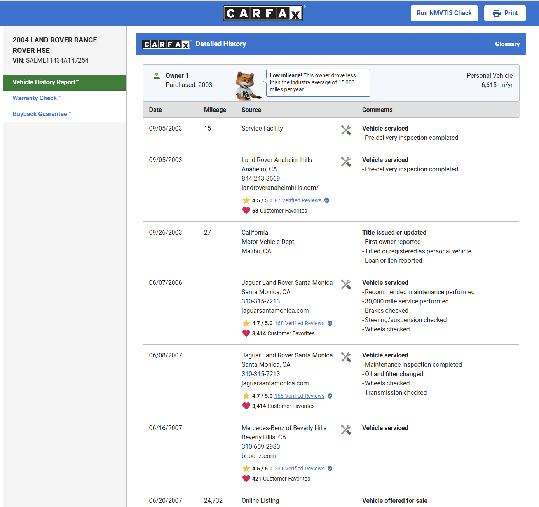Click the Source column header

251,110
